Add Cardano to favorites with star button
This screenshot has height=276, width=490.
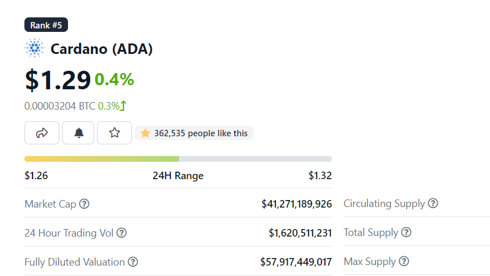[115, 133]
